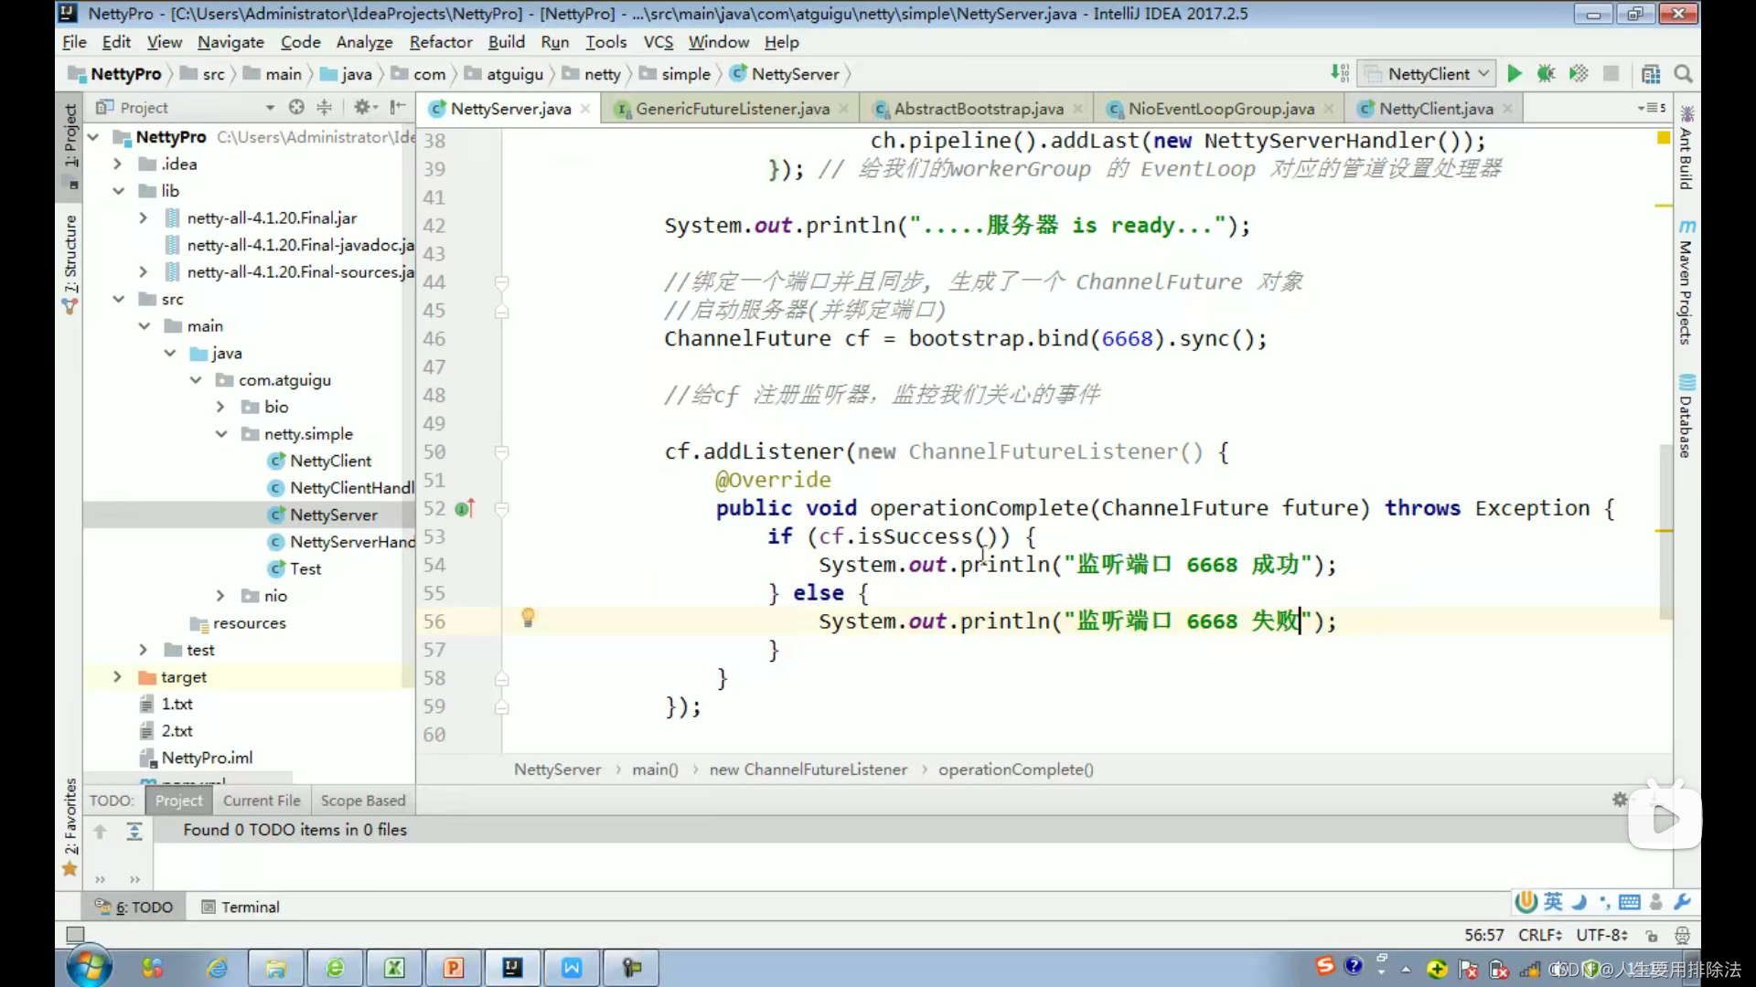This screenshot has width=1756, height=987.
Task: Click the read-only lock icon in status bar
Action: pos(1652,935)
